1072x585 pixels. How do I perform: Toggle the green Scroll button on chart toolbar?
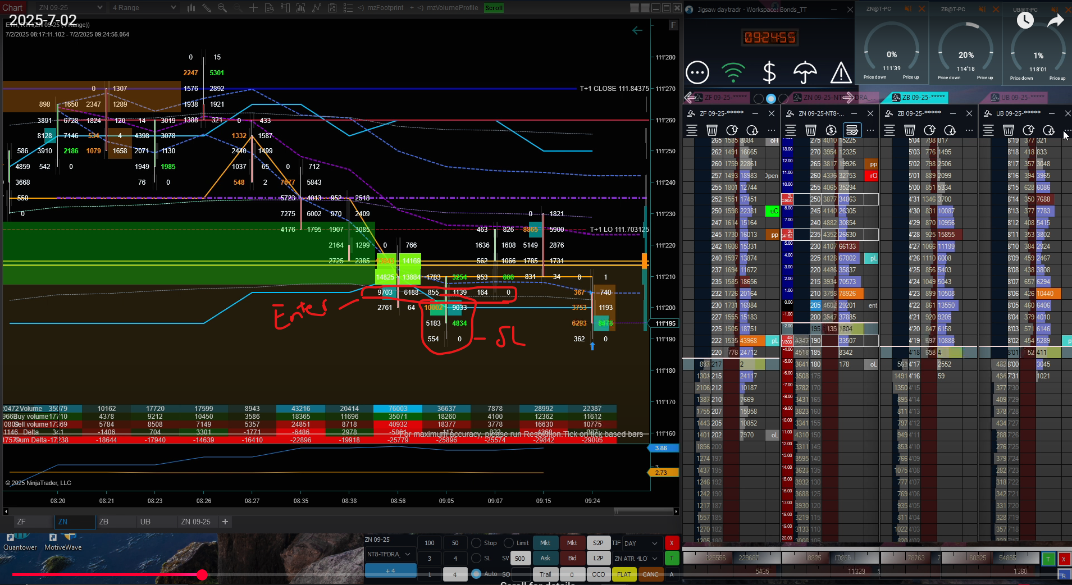pos(494,8)
